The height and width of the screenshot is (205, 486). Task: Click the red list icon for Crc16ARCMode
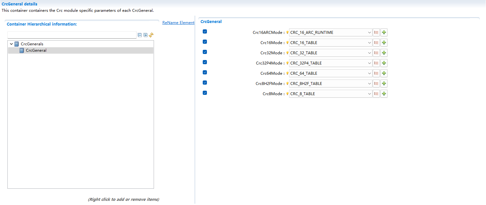pos(376,33)
